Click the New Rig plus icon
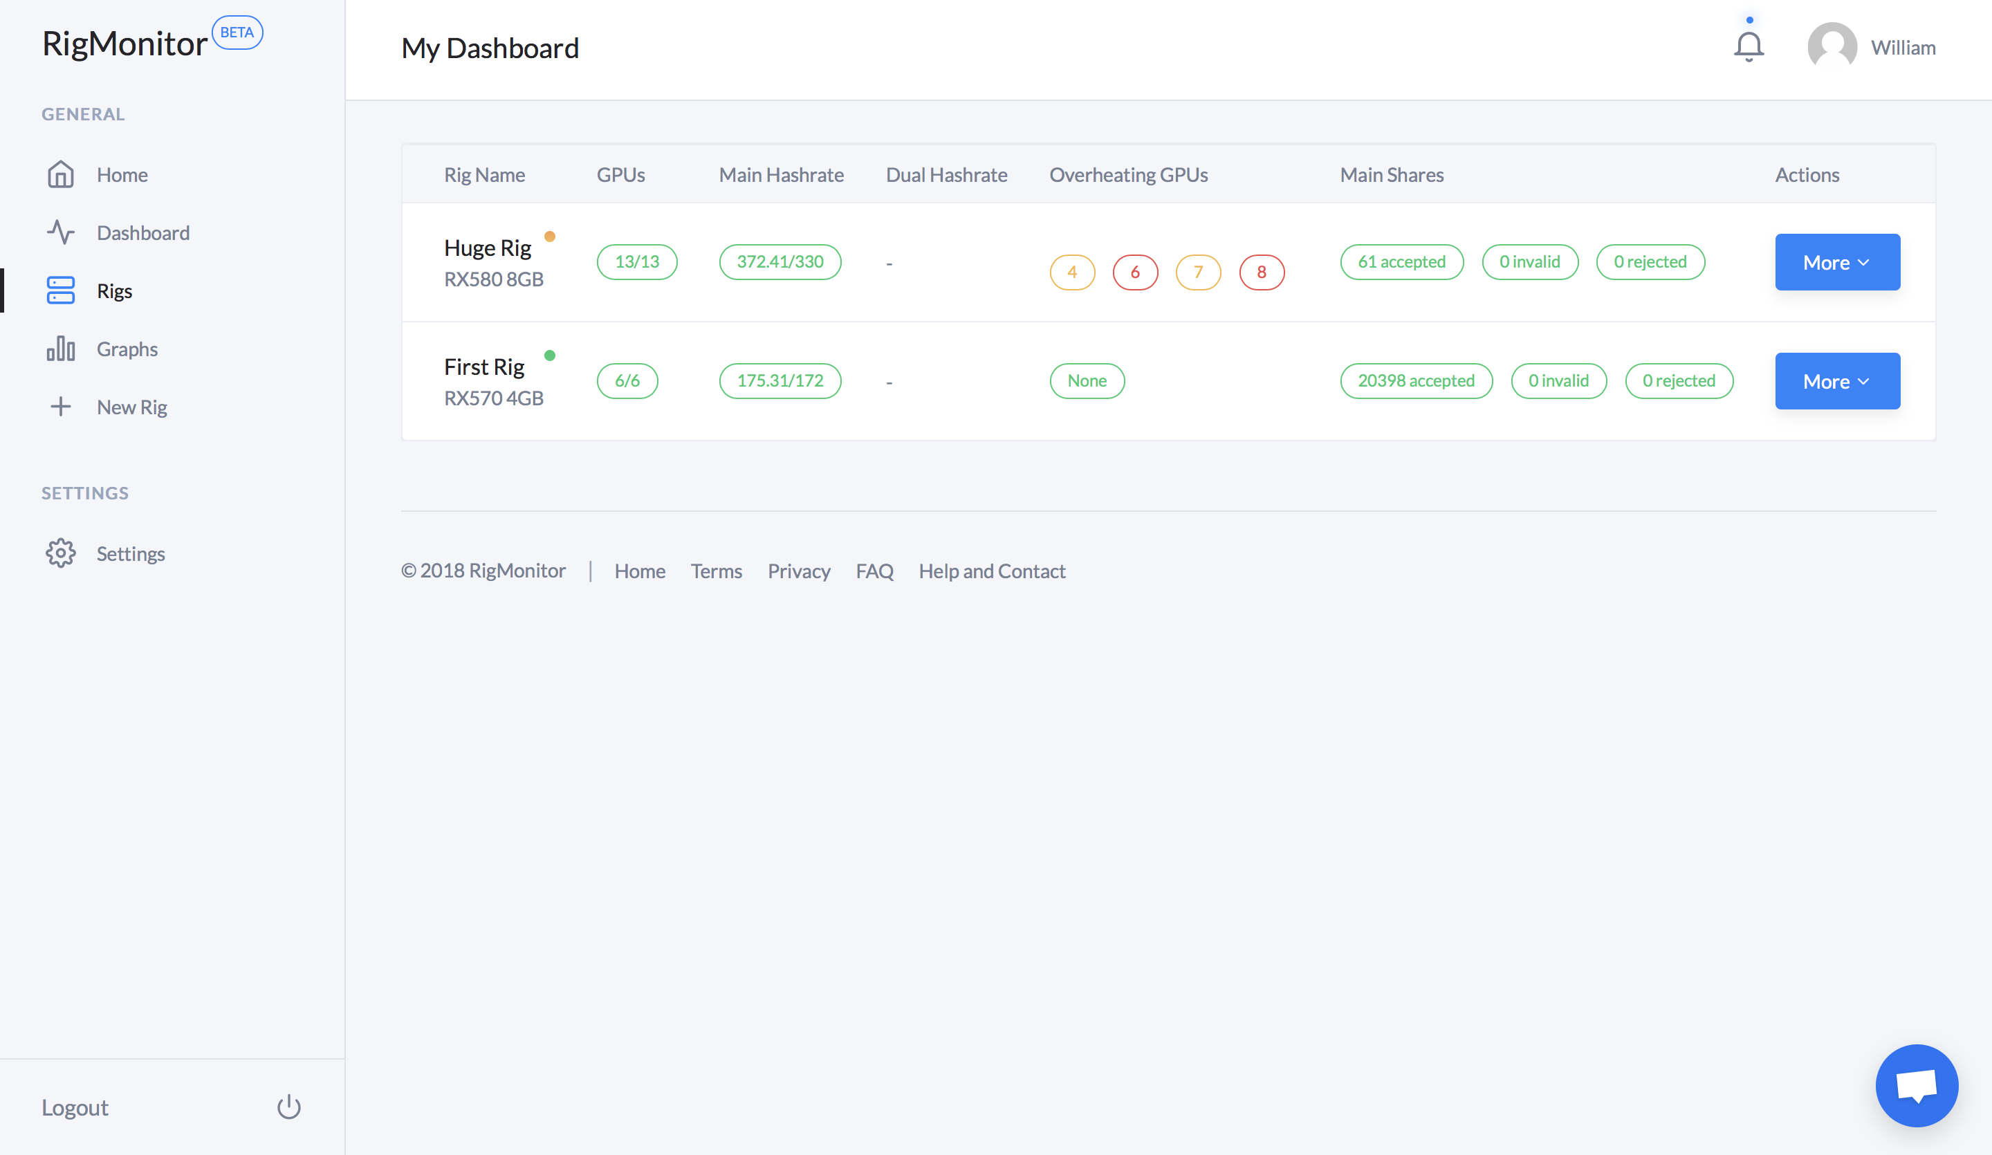Viewport: 1992px width, 1155px height. [61, 407]
